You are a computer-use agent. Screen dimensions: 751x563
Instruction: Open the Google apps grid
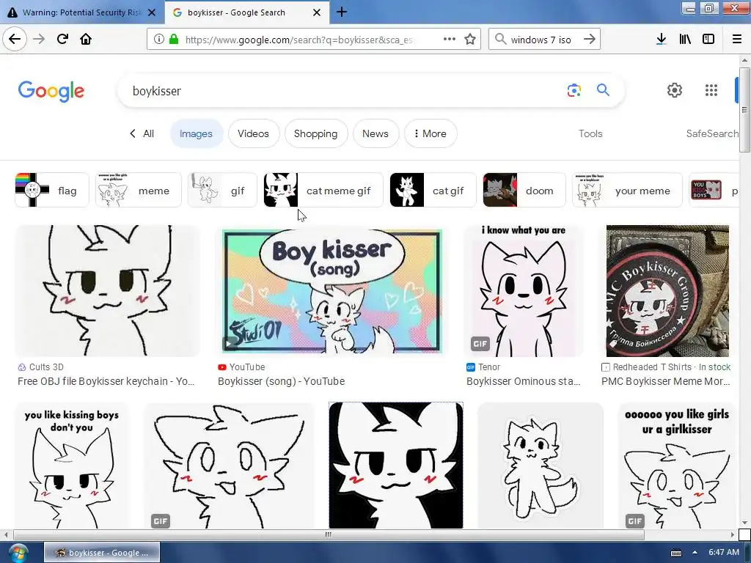[711, 90]
